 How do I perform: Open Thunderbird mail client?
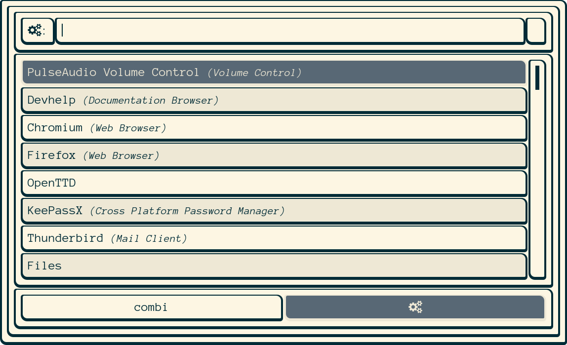coord(65,238)
